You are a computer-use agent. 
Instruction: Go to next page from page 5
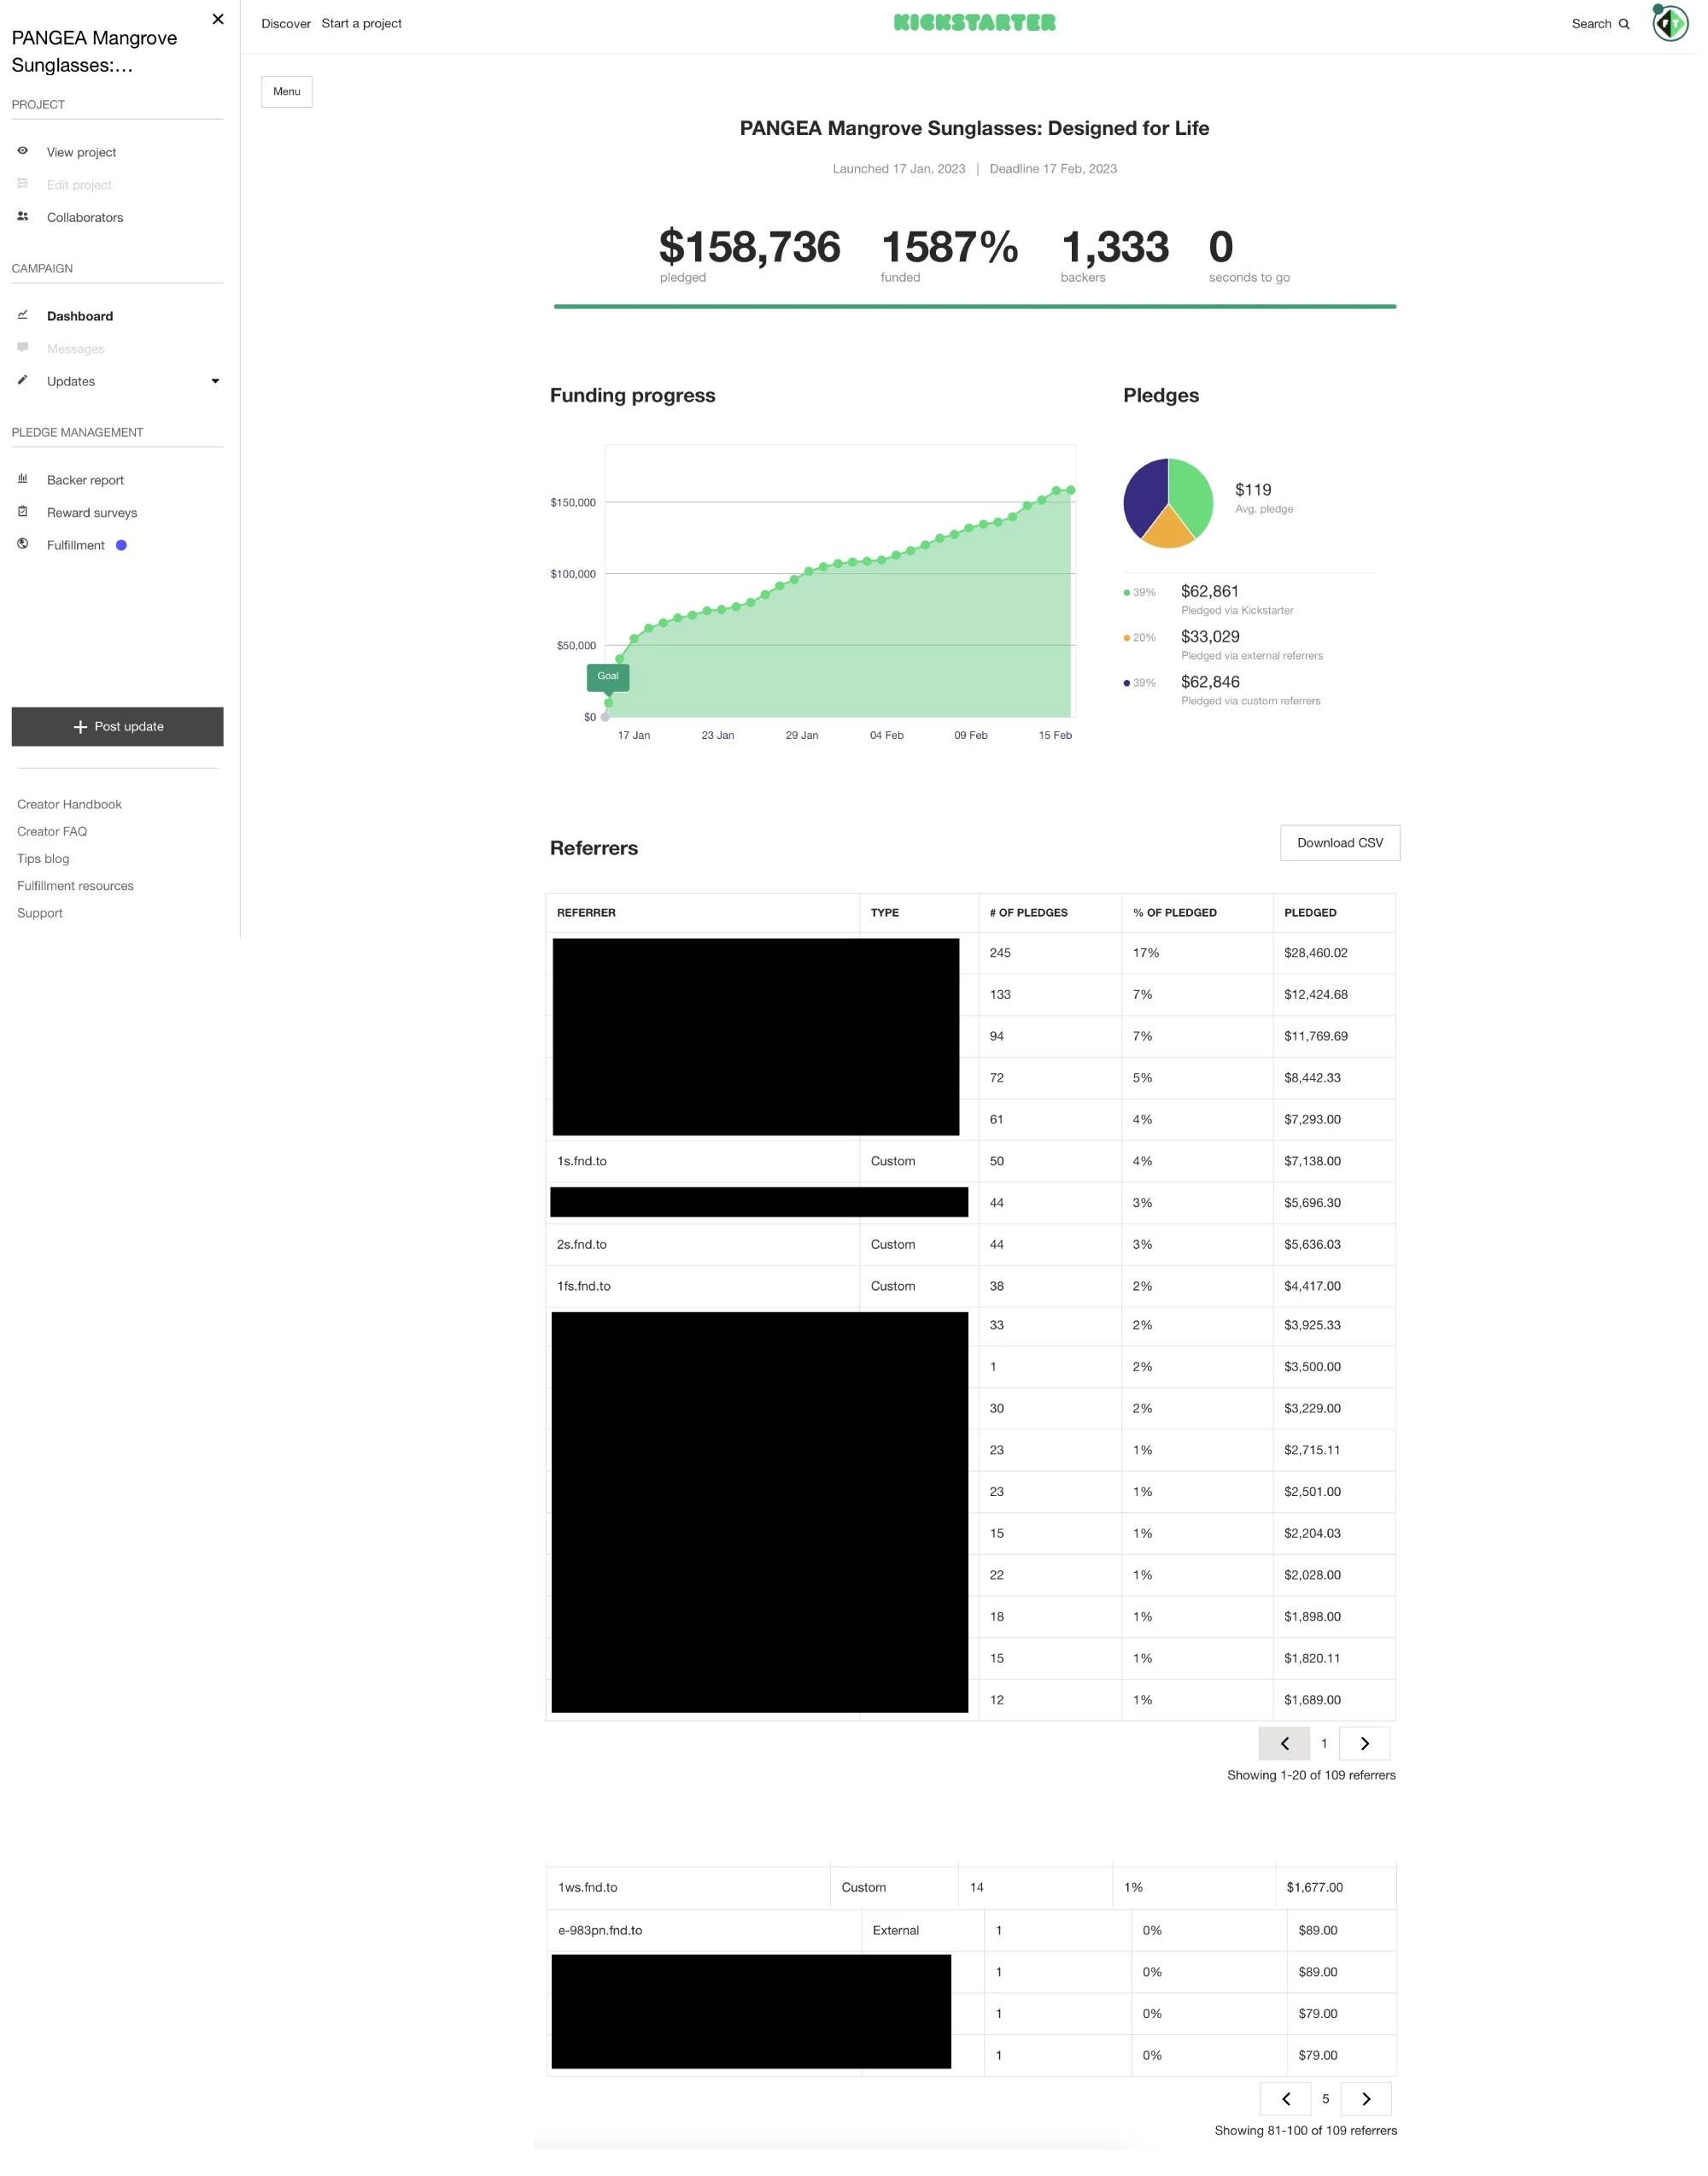point(1366,2099)
